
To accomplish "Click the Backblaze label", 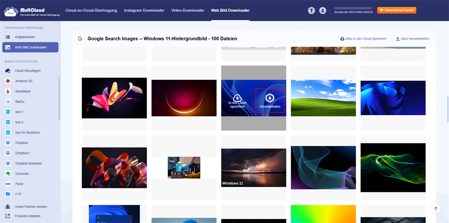I will coord(23,91).
